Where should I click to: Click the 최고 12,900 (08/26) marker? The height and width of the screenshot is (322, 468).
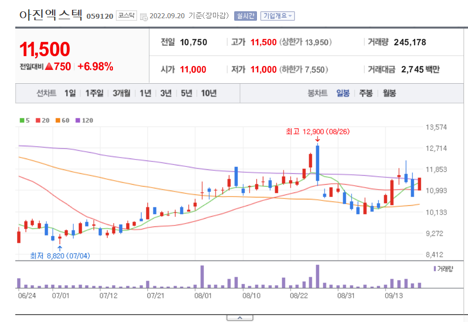click(x=318, y=131)
